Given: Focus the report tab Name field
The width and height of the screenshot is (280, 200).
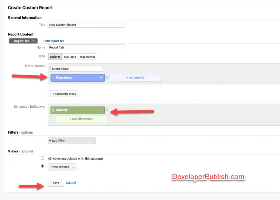Looking at the screenshot, I should pos(86,48).
